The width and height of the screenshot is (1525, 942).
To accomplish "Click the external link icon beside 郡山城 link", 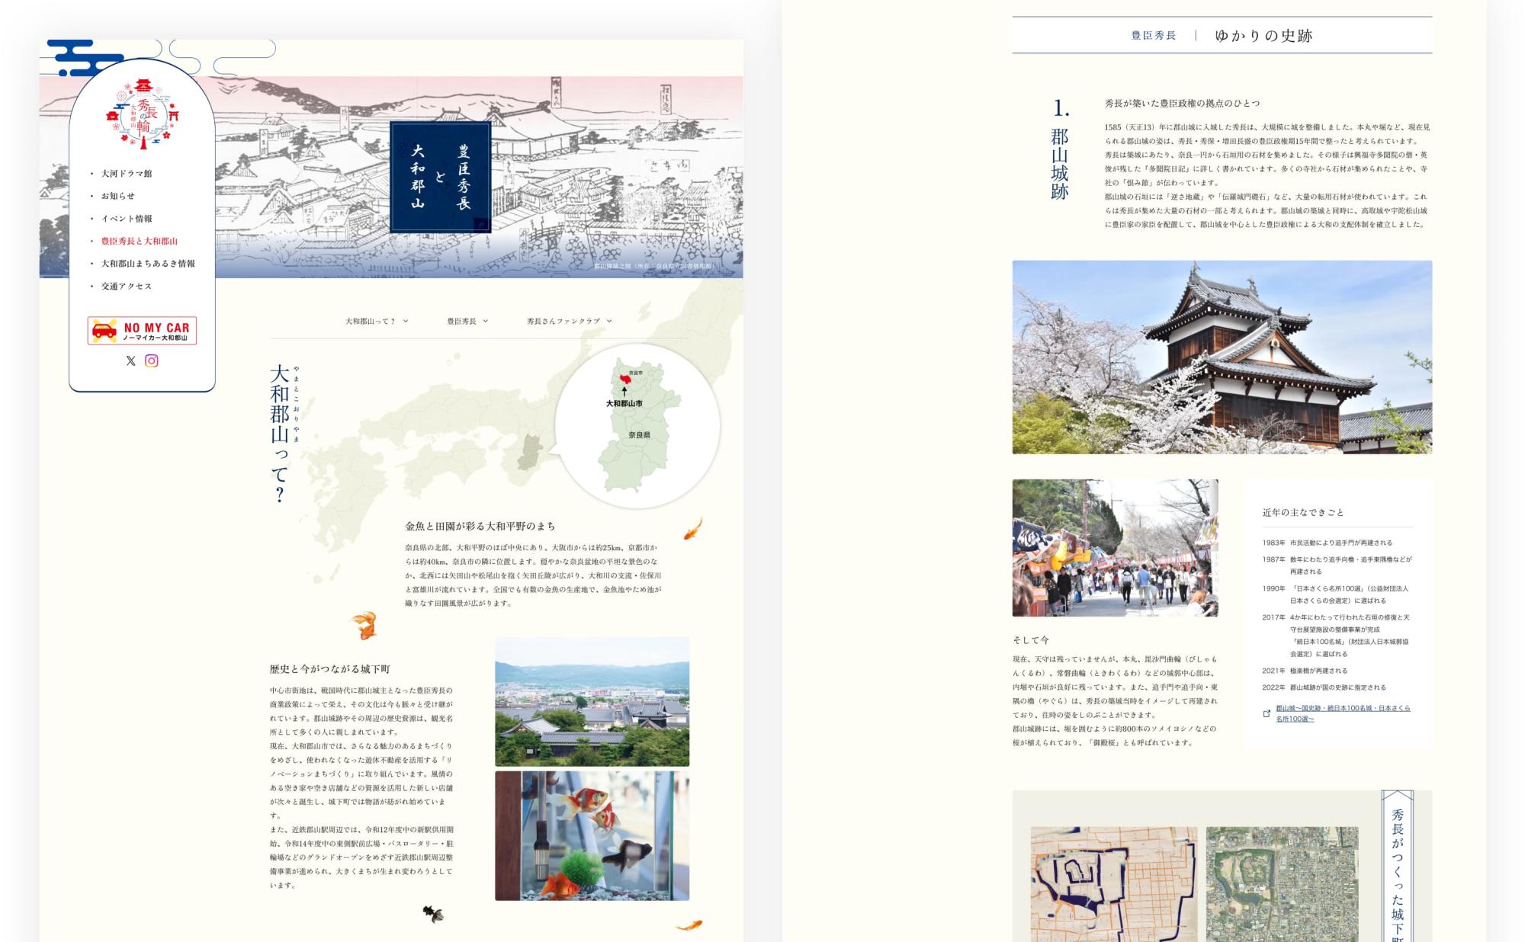I will (1267, 713).
